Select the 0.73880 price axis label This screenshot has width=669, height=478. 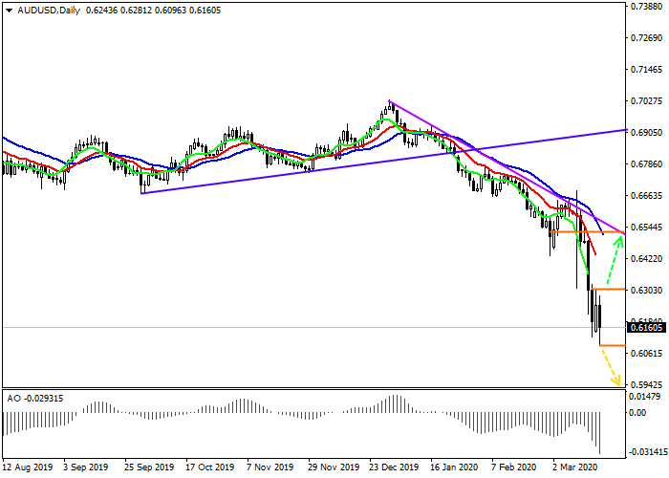click(647, 6)
